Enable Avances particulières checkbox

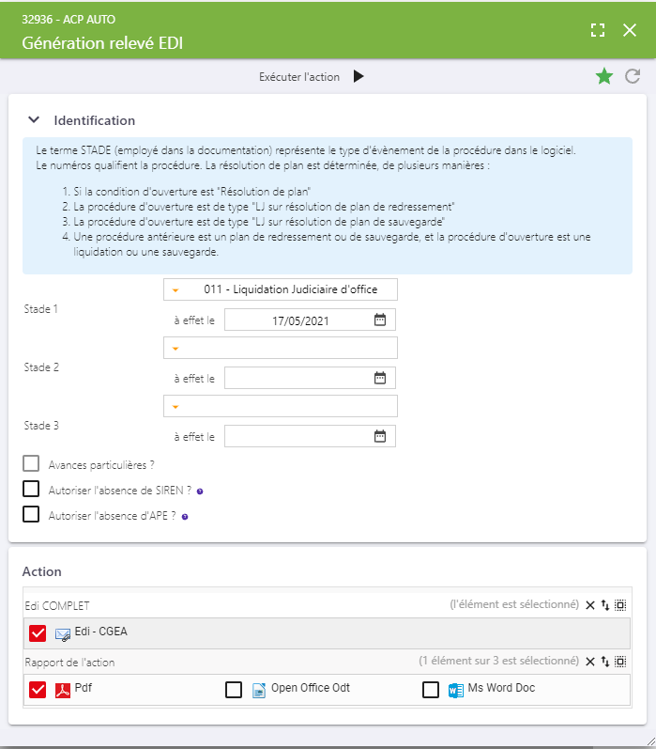(31, 463)
